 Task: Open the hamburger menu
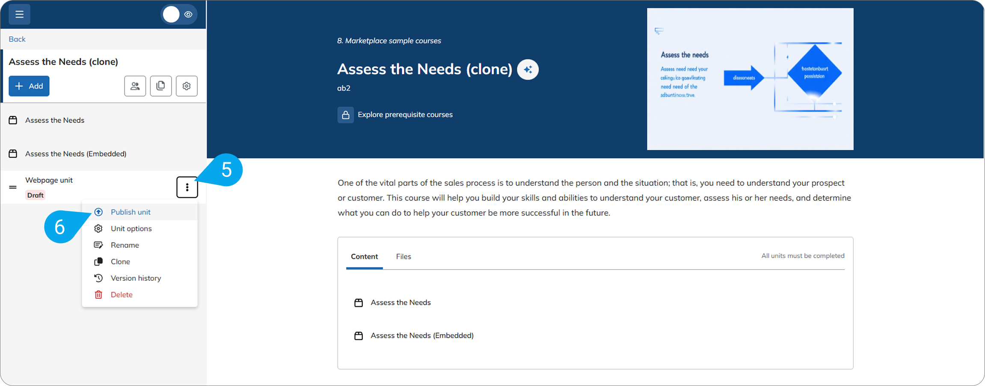pos(19,14)
